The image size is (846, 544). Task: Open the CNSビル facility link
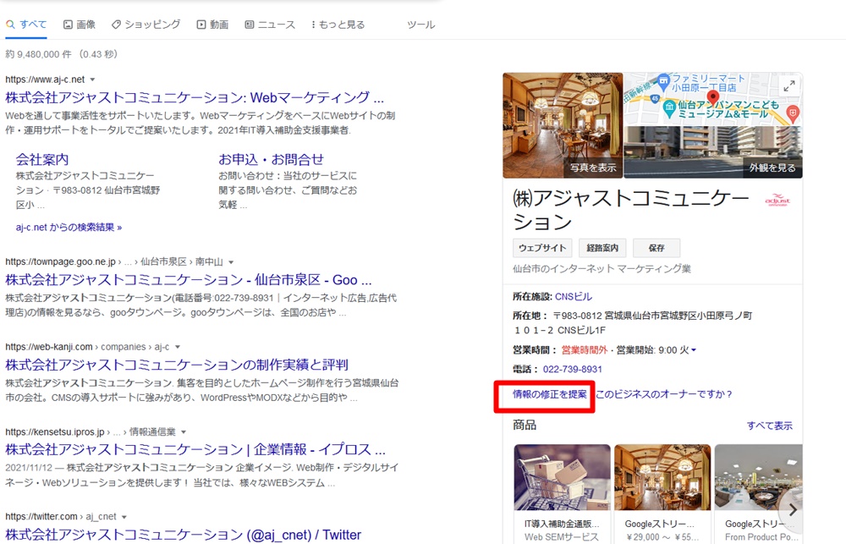[x=574, y=296]
